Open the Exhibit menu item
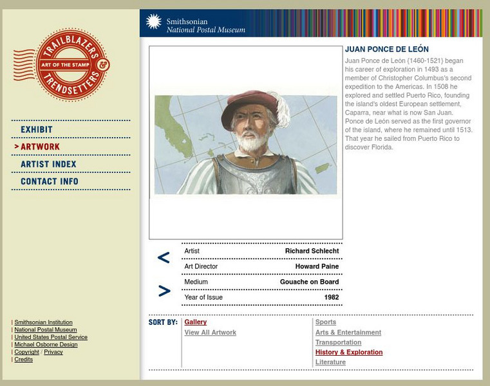490x386 pixels. click(37, 129)
